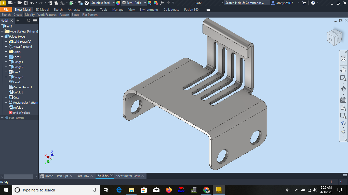The height and width of the screenshot is (195, 348).
Task: Switch to the 3D Model ribbon tab
Action: point(42,10)
